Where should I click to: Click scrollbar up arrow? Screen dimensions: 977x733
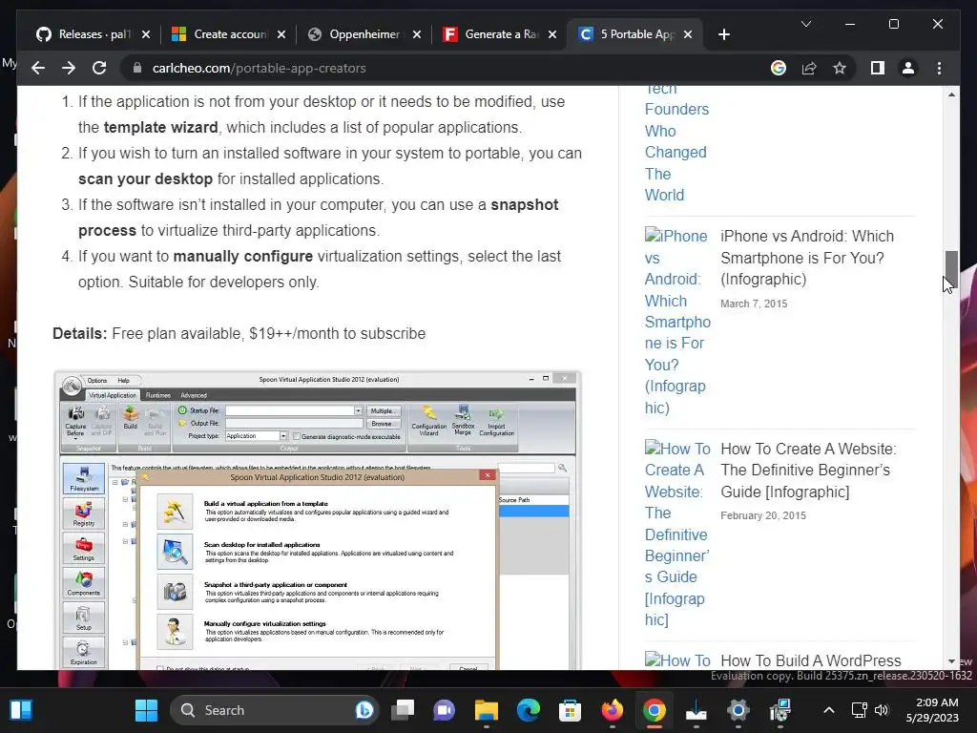(951, 94)
